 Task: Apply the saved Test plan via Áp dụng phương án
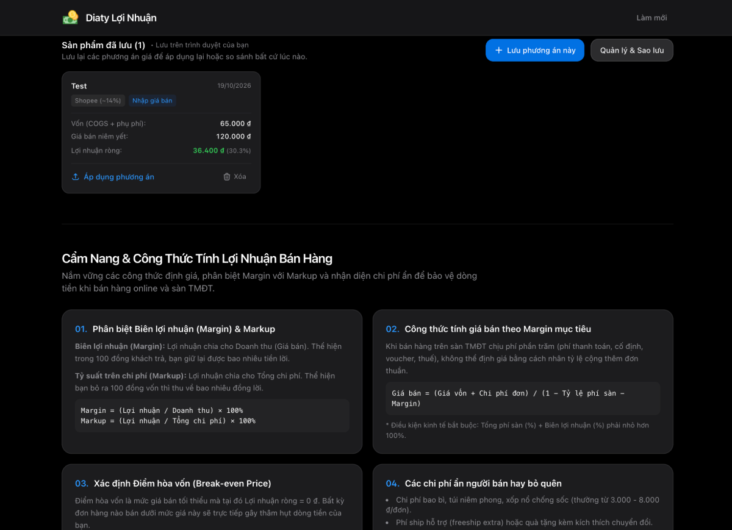pyautogui.click(x=113, y=177)
